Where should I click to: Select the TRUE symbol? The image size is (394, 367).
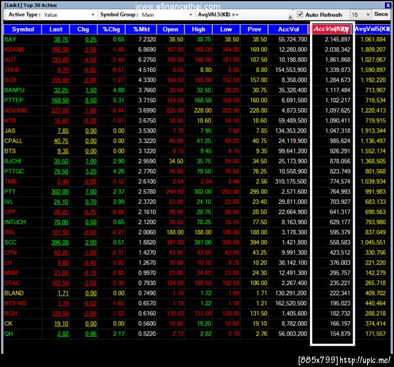12,69
